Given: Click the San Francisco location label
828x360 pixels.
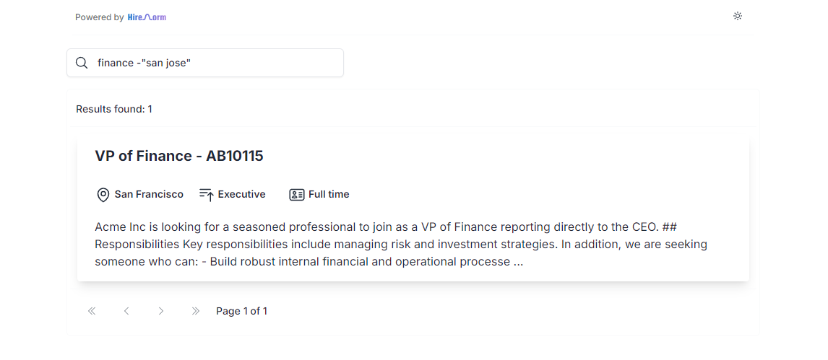Looking at the screenshot, I should [x=149, y=195].
